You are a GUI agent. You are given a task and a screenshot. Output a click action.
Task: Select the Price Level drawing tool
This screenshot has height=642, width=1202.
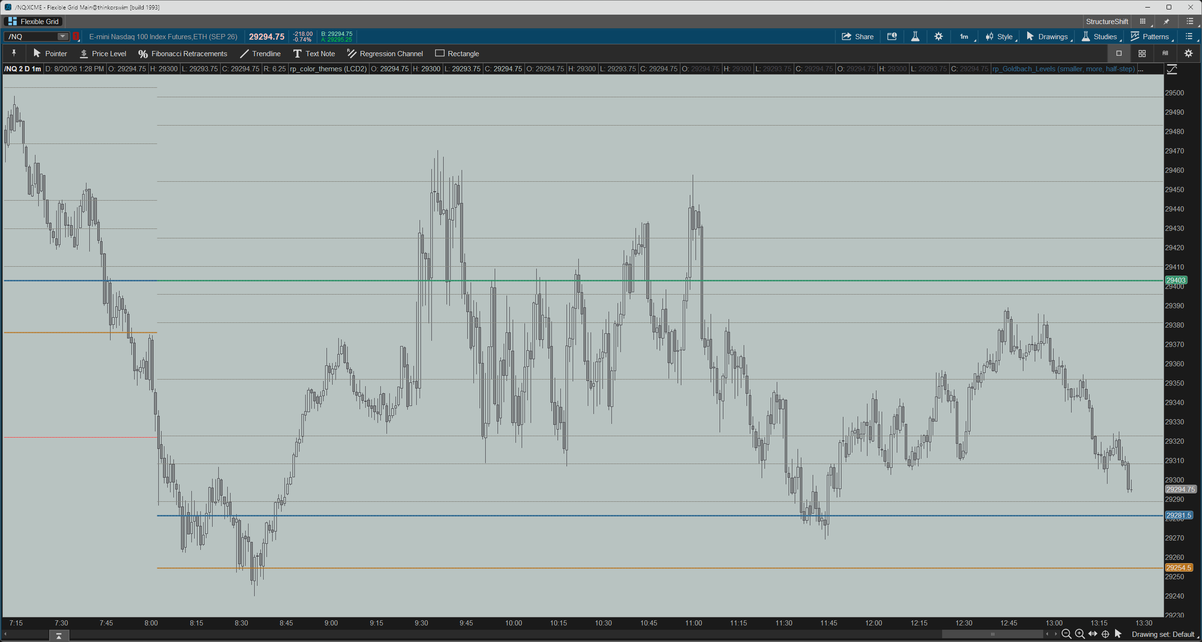coord(103,54)
